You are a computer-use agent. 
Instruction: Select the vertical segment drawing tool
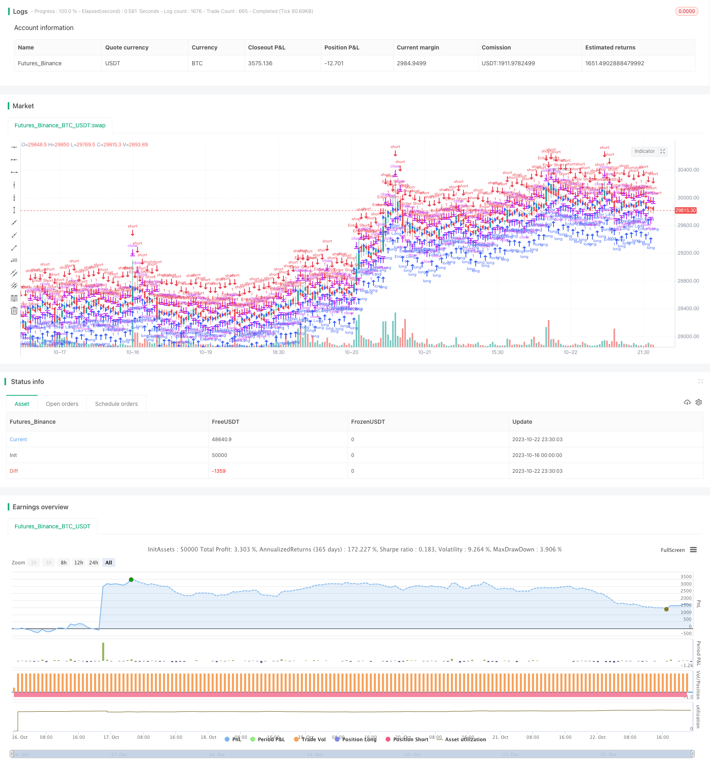(x=14, y=210)
